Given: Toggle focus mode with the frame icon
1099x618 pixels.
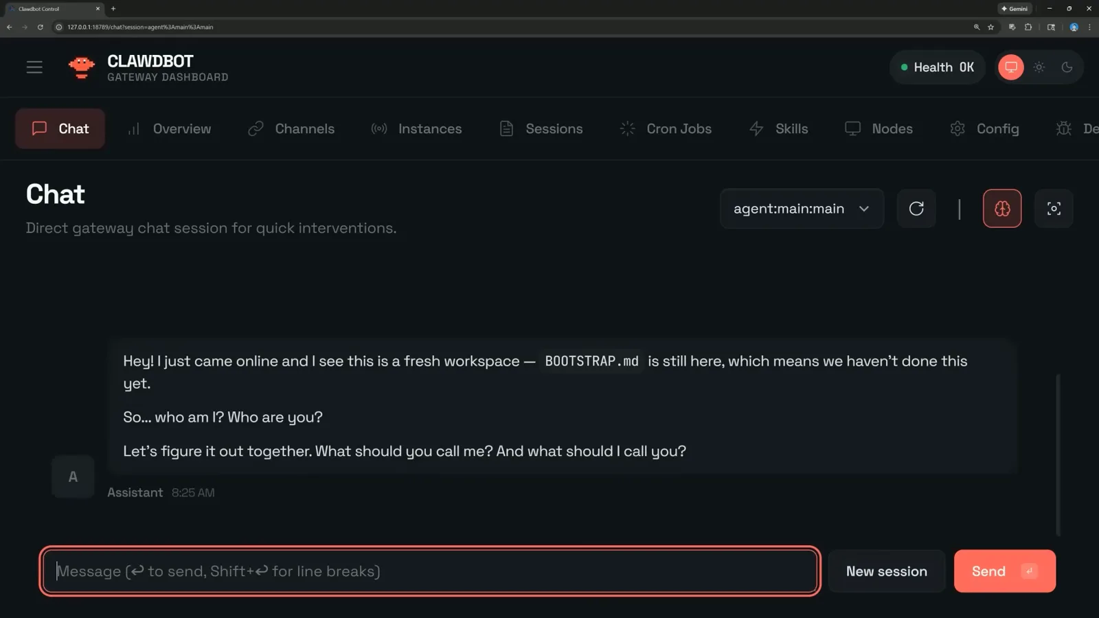Looking at the screenshot, I should 1054,209.
